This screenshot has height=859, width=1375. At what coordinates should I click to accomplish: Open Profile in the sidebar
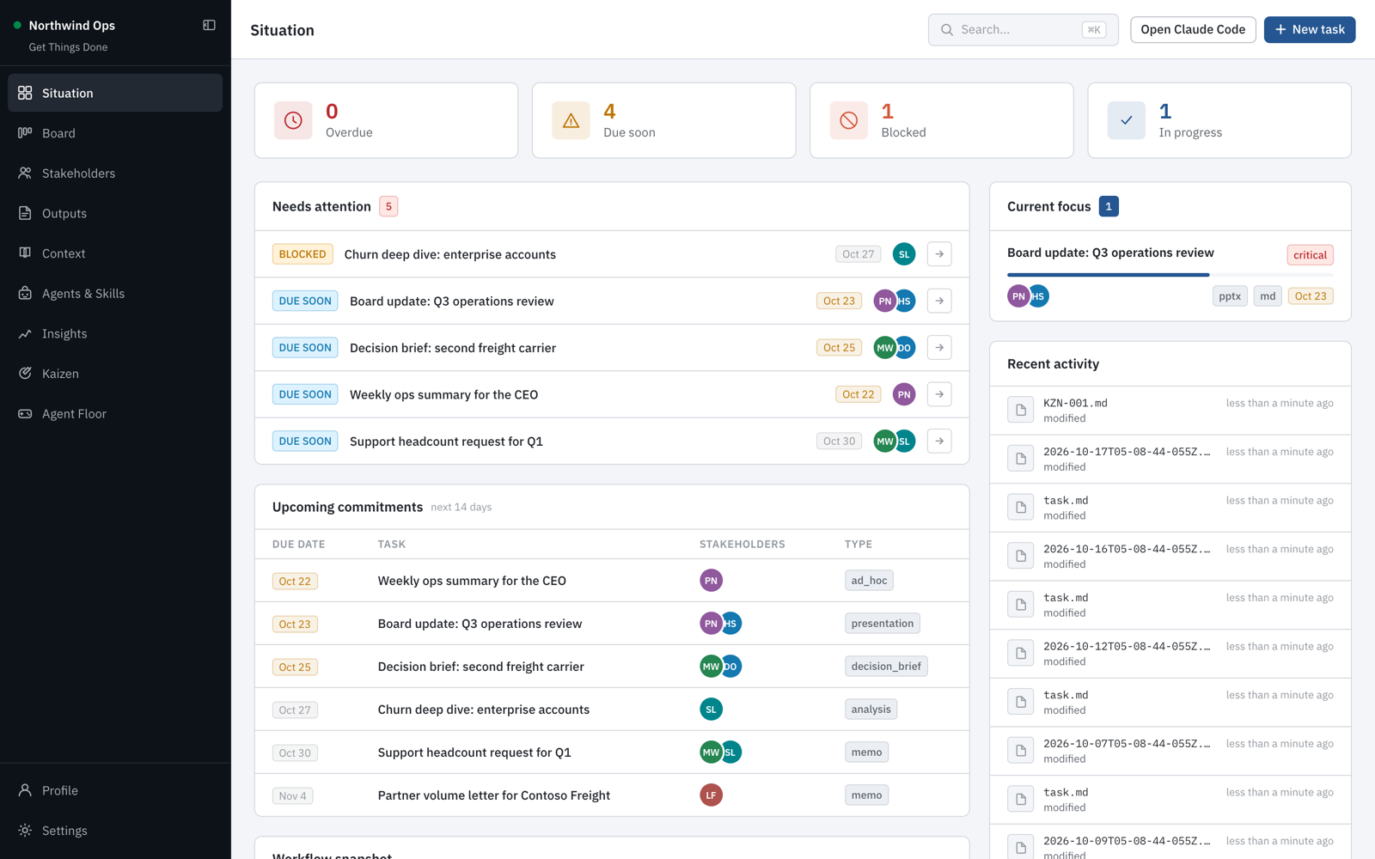coord(115,790)
